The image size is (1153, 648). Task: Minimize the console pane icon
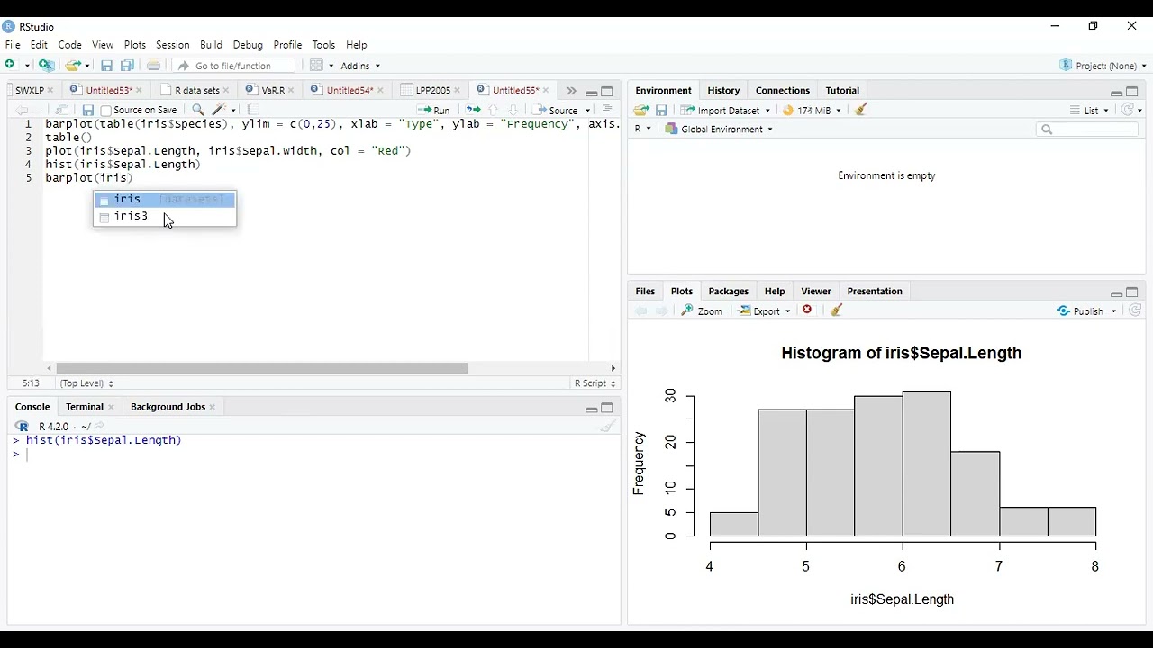click(591, 409)
